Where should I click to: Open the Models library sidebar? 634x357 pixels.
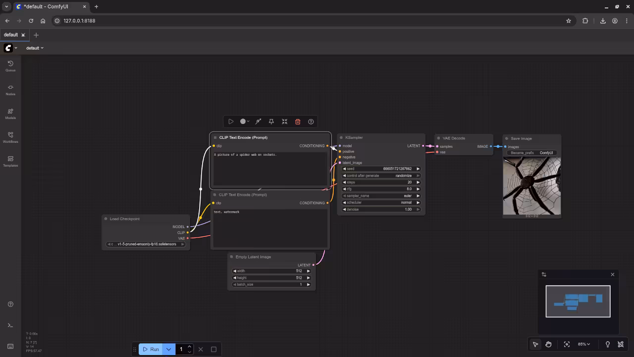tap(10, 114)
